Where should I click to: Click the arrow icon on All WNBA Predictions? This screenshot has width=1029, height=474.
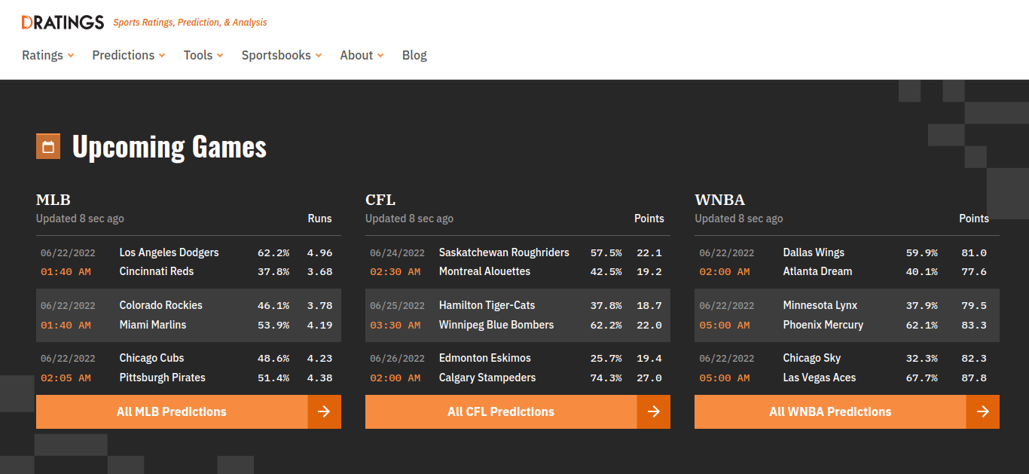point(982,411)
